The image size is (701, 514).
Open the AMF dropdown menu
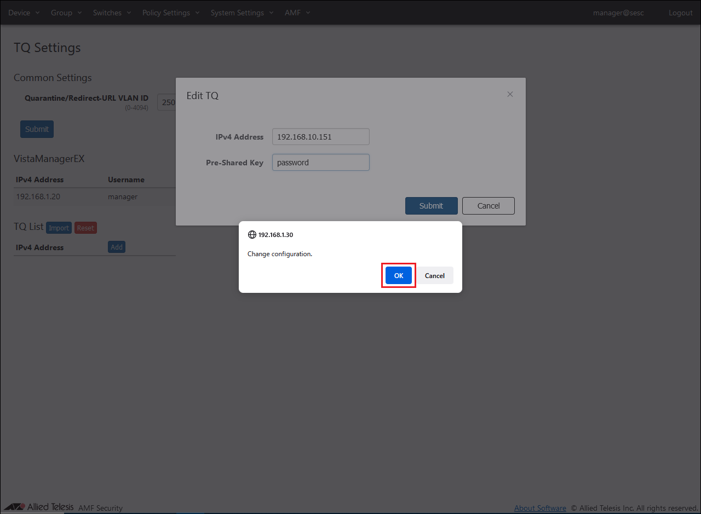click(x=297, y=13)
